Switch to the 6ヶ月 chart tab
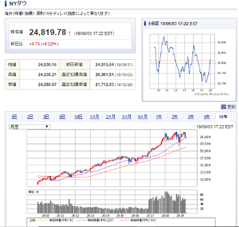 click(143, 117)
